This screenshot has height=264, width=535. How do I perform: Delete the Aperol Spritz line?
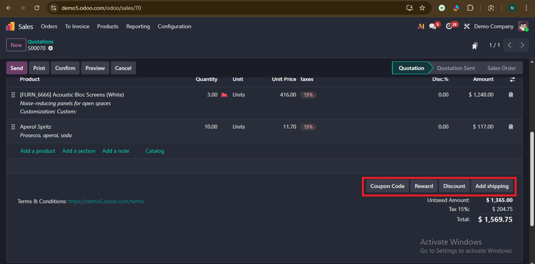(511, 127)
